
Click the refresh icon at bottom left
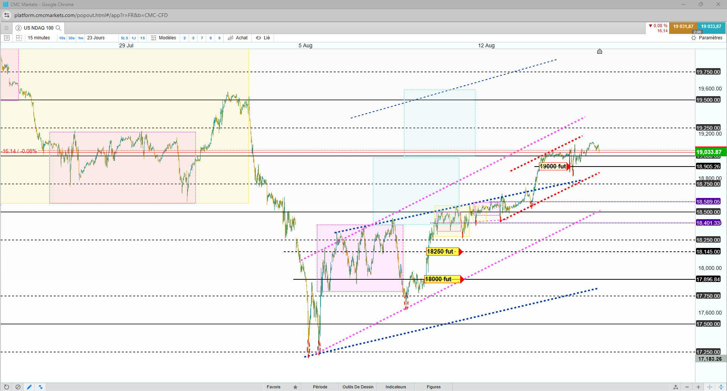[6, 387]
